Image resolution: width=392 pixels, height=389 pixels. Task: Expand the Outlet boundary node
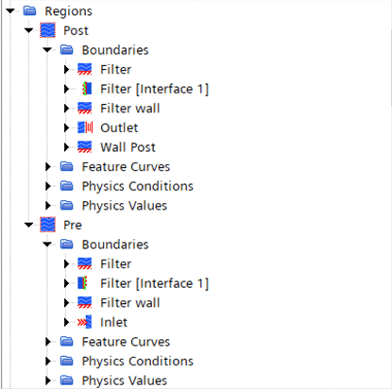(x=66, y=127)
